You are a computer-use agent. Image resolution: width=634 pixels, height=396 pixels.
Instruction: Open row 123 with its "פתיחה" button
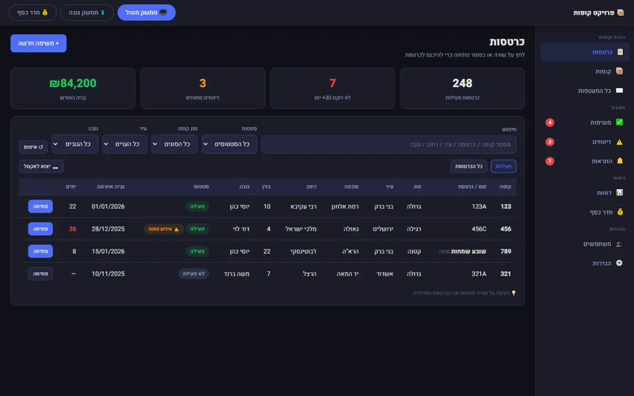click(x=40, y=206)
